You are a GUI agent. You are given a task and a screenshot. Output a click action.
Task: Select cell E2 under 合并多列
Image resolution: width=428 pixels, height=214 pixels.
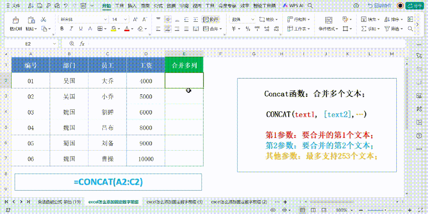(x=184, y=80)
